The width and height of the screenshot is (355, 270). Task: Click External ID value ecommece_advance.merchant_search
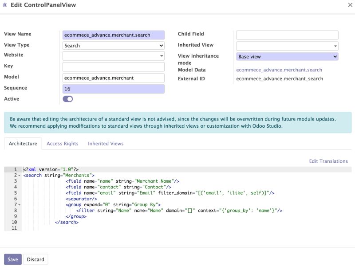280,78
